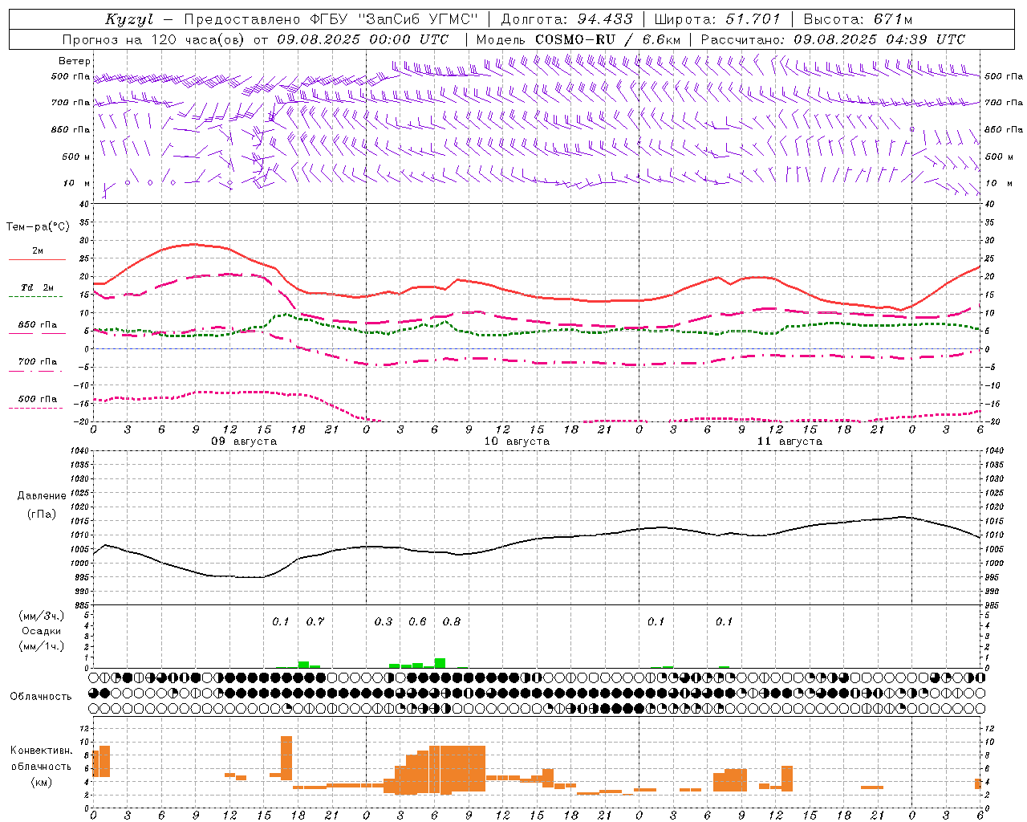Click the "500 гПа" temperature legend entry
The width and height of the screenshot is (1027, 822).
coord(38,399)
